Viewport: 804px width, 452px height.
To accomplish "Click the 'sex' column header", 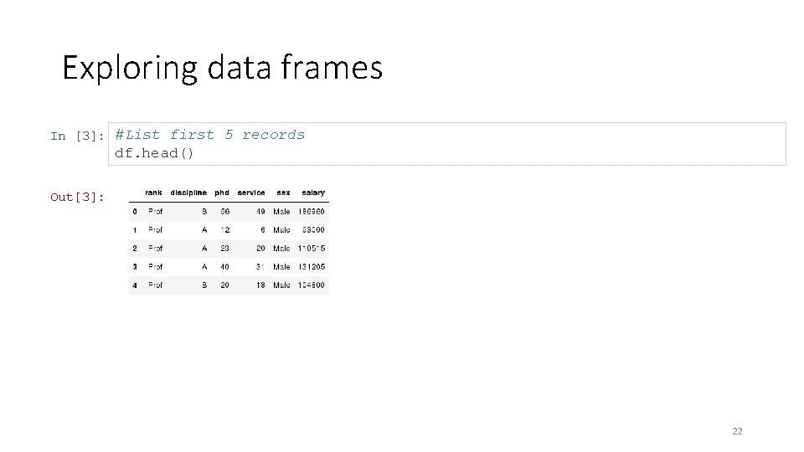I will coord(284,193).
